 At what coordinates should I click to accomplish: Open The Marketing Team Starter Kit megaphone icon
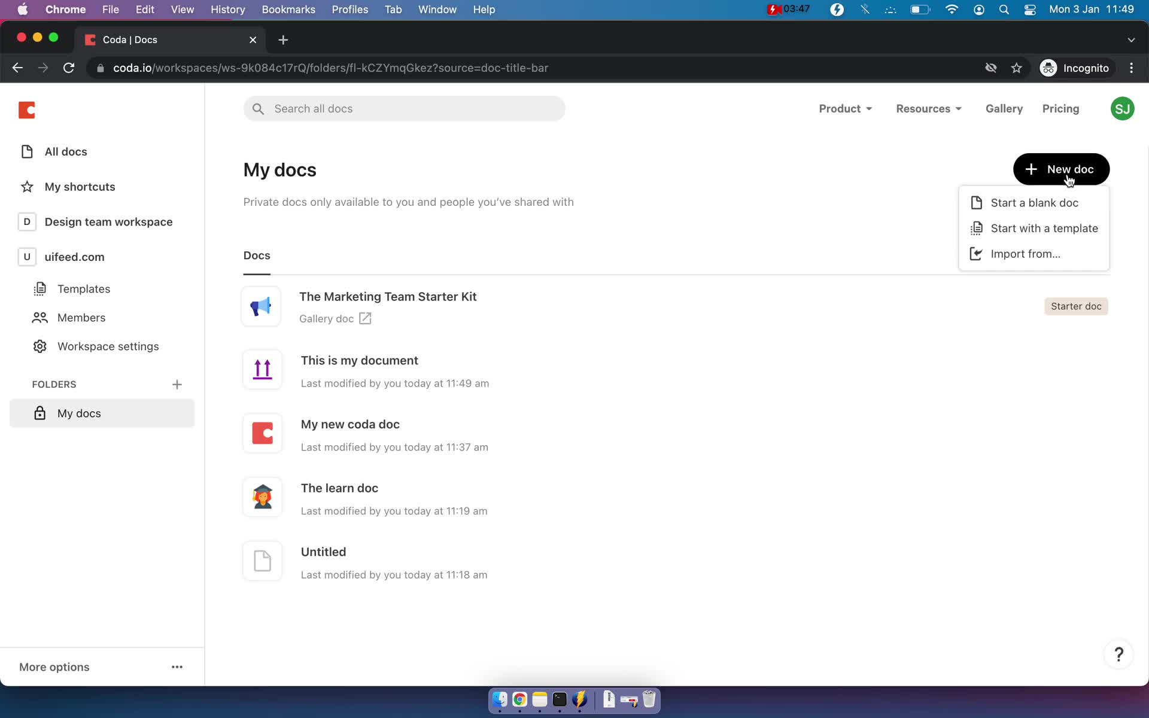pyautogui.click(x=261, y=306)
